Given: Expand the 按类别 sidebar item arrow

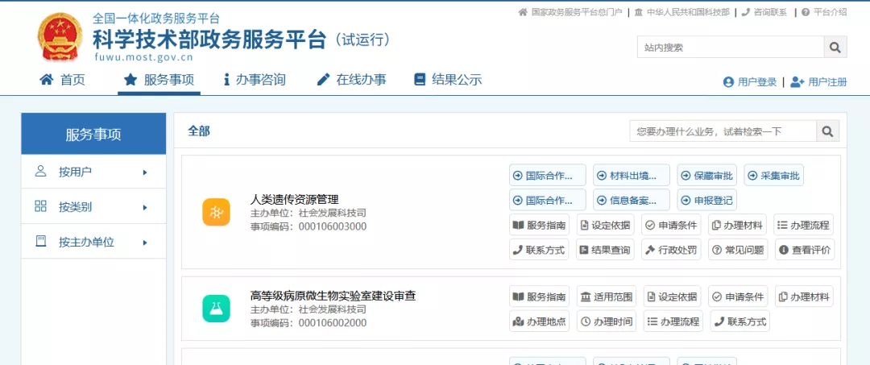Looking at the screenshot, I should [145, 207].
